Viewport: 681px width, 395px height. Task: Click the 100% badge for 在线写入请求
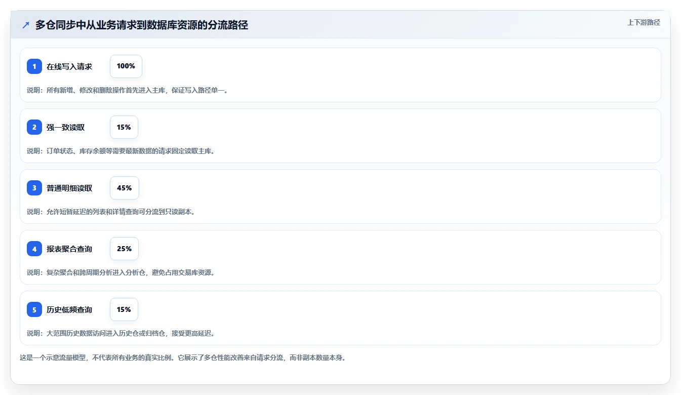(126, 66)
